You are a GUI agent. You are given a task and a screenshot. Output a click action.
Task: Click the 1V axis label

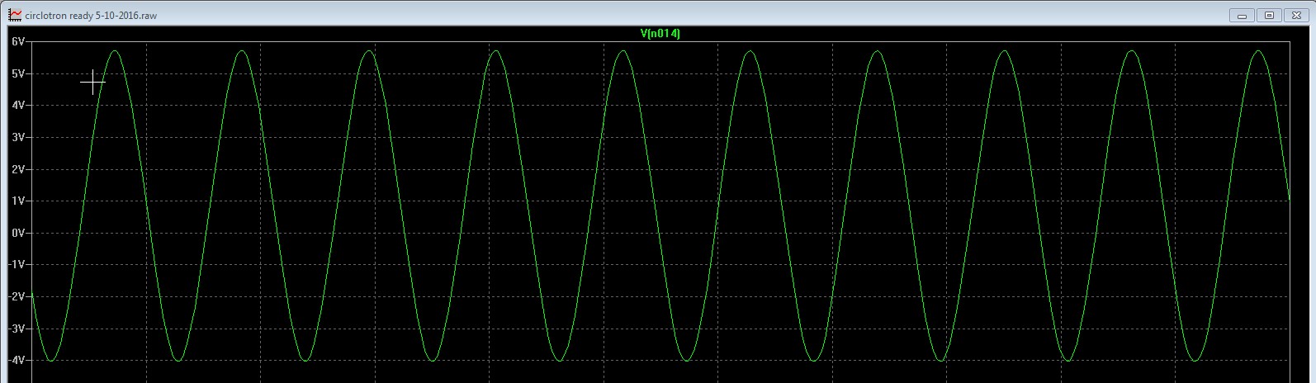[x=18, y=201]
